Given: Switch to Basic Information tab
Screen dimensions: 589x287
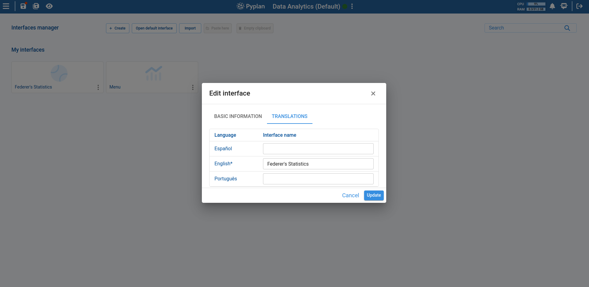Looking at the screenshot, I should pos(238,116).
